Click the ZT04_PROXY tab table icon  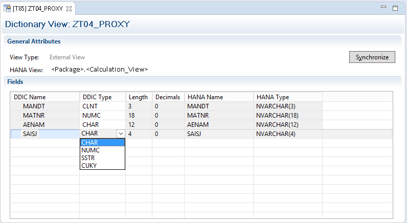click(x=7, y=8)
